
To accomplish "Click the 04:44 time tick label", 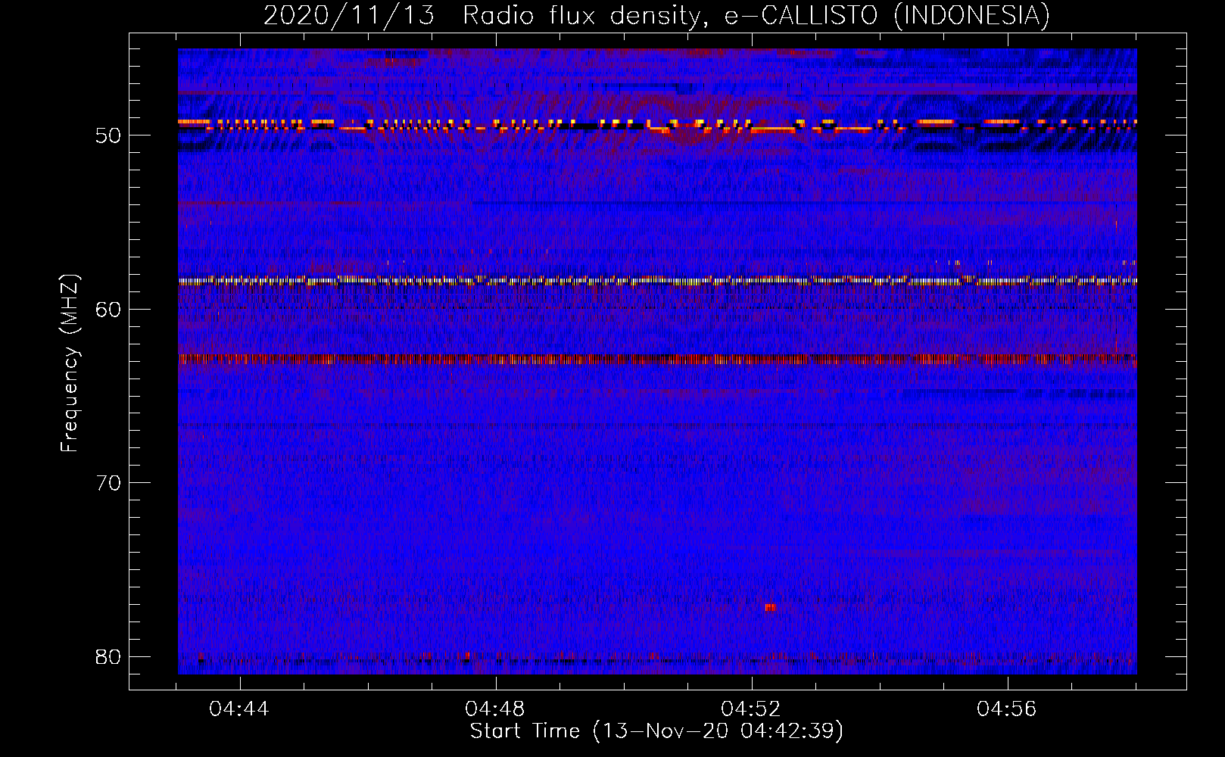I will pyautogui.click(x=239, y=709).
